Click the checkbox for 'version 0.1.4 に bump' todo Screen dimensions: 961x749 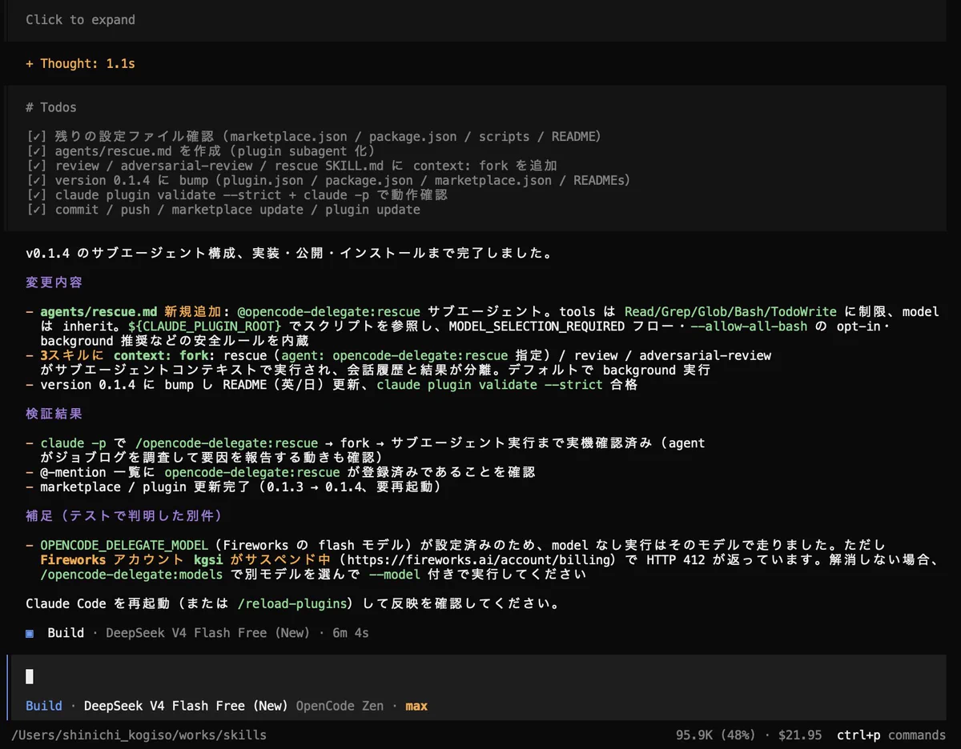click(x=37, y=181)
